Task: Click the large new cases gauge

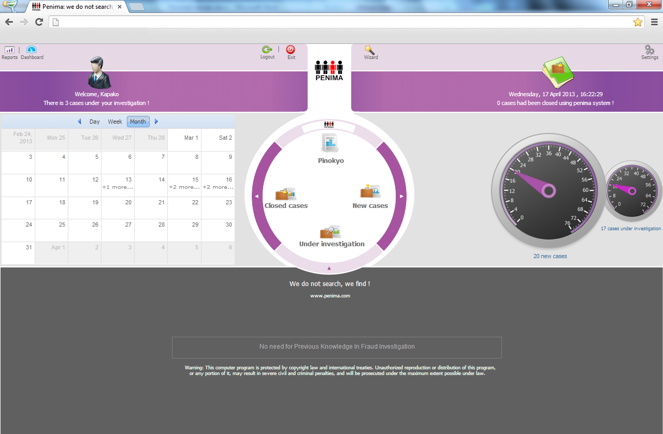Action: click(549, 191)
